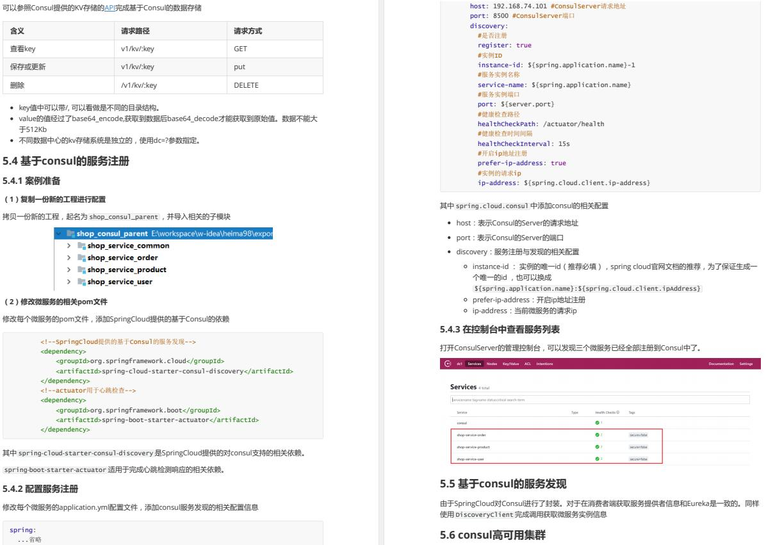This screenshot has width=766, height=545.
Task: Open Settings in the Consul header
Action: point(746,364)
